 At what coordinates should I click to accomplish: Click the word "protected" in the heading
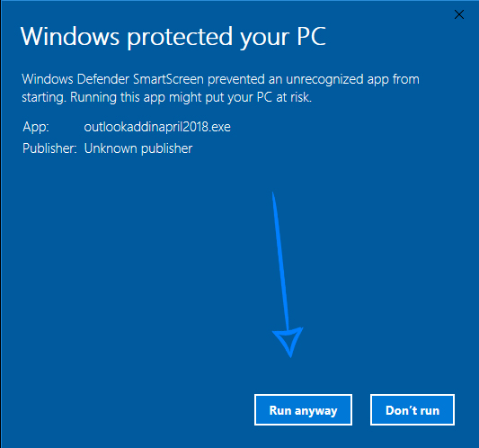(180, 37)
